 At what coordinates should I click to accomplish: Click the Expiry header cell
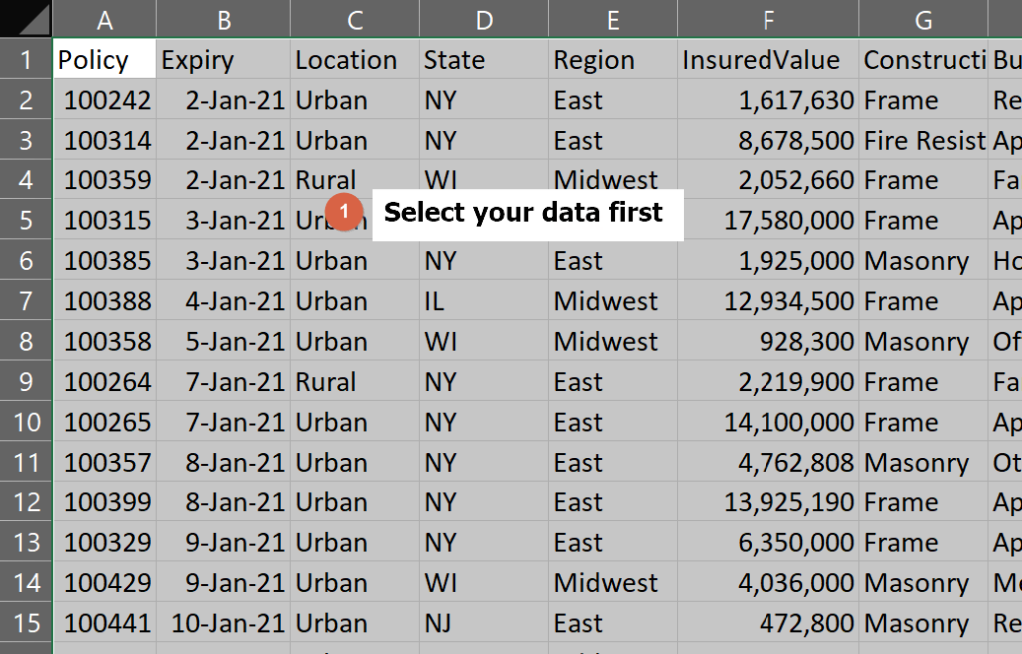pos(224,59)
